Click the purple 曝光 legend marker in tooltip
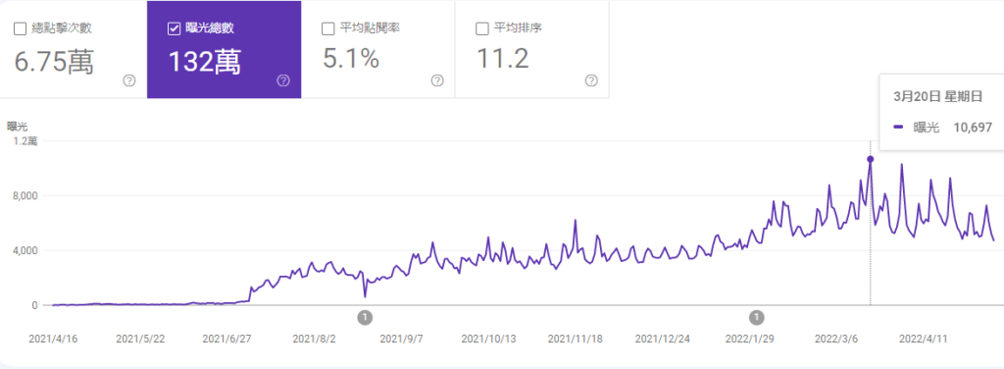Screen dimensions: 1004x369 click(898, 128)
